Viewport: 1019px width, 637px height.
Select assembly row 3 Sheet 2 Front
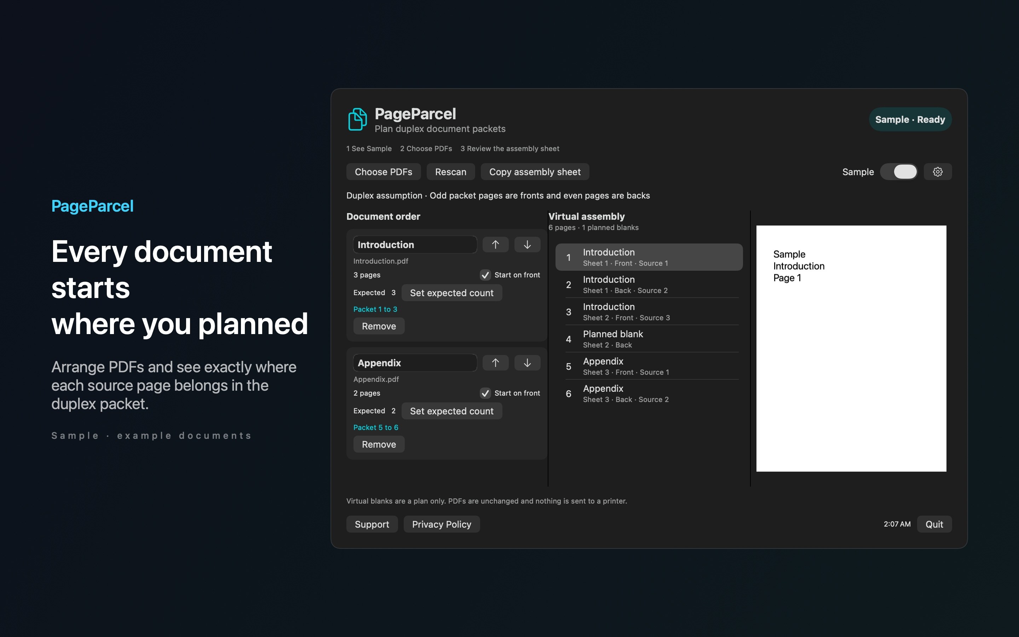point(649,312)
